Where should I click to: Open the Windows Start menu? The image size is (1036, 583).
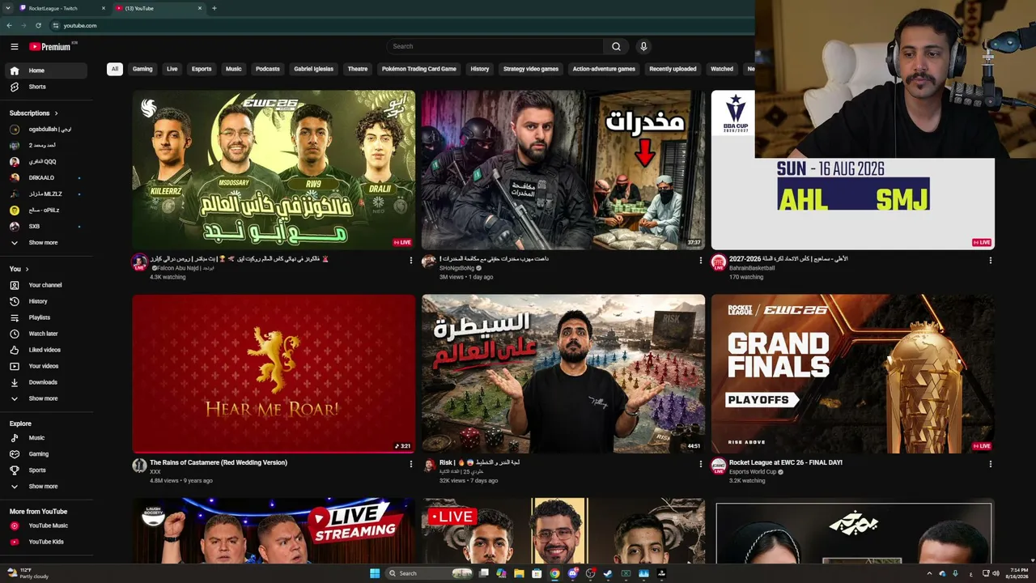click(x=375, y=573)
